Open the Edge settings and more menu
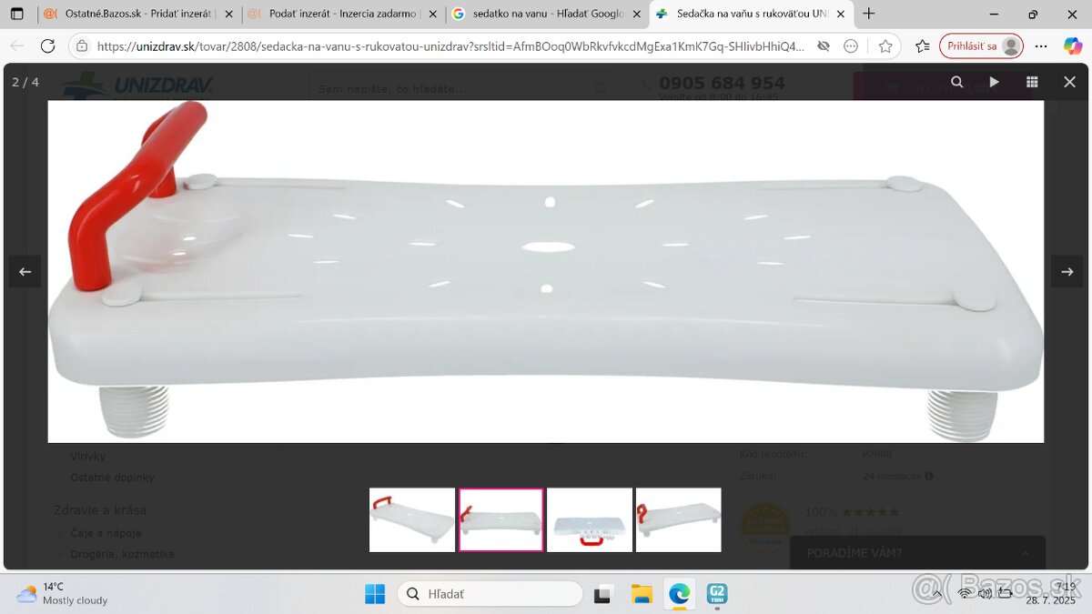1092x614 pixels. (x=1041, y=46)
